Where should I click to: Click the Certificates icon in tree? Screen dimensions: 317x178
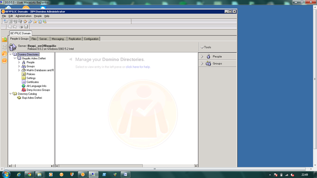pyautogui.click(x=24, y=82)
